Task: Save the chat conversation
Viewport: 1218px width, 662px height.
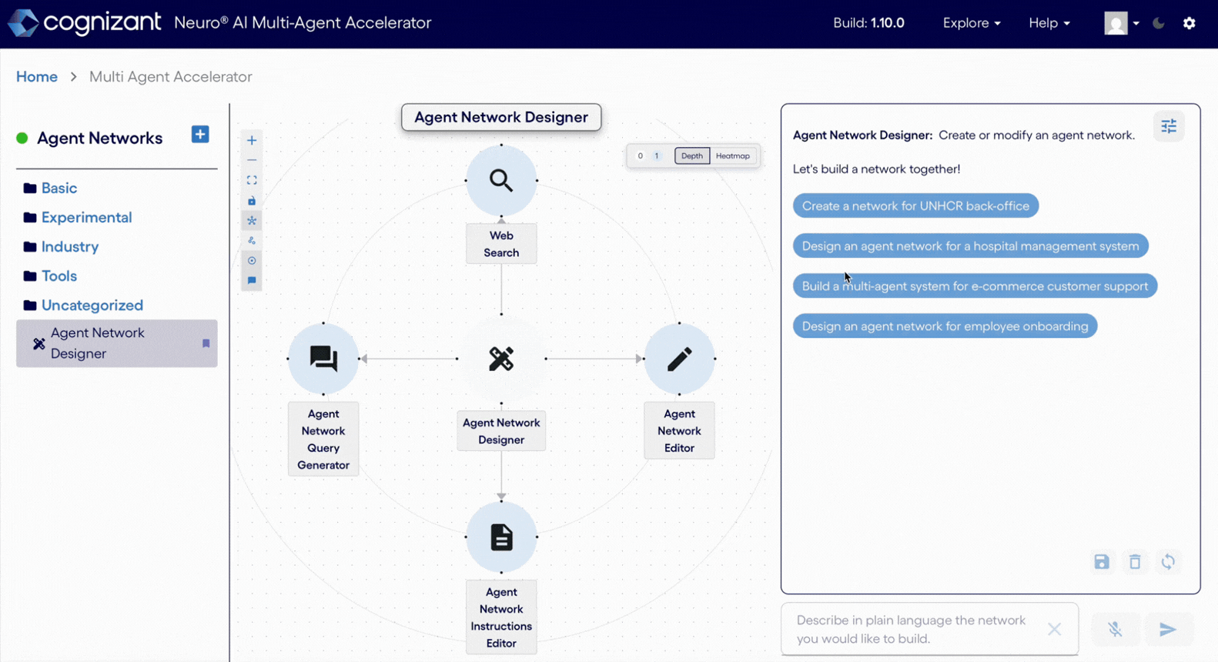Action: (x=1102, y=562)
